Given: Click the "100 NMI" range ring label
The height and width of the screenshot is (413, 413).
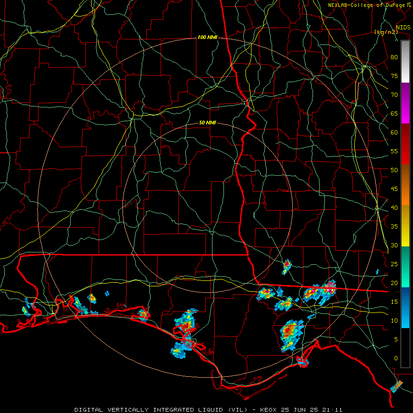Looking at the screenshot, I should tap(207, 38).
